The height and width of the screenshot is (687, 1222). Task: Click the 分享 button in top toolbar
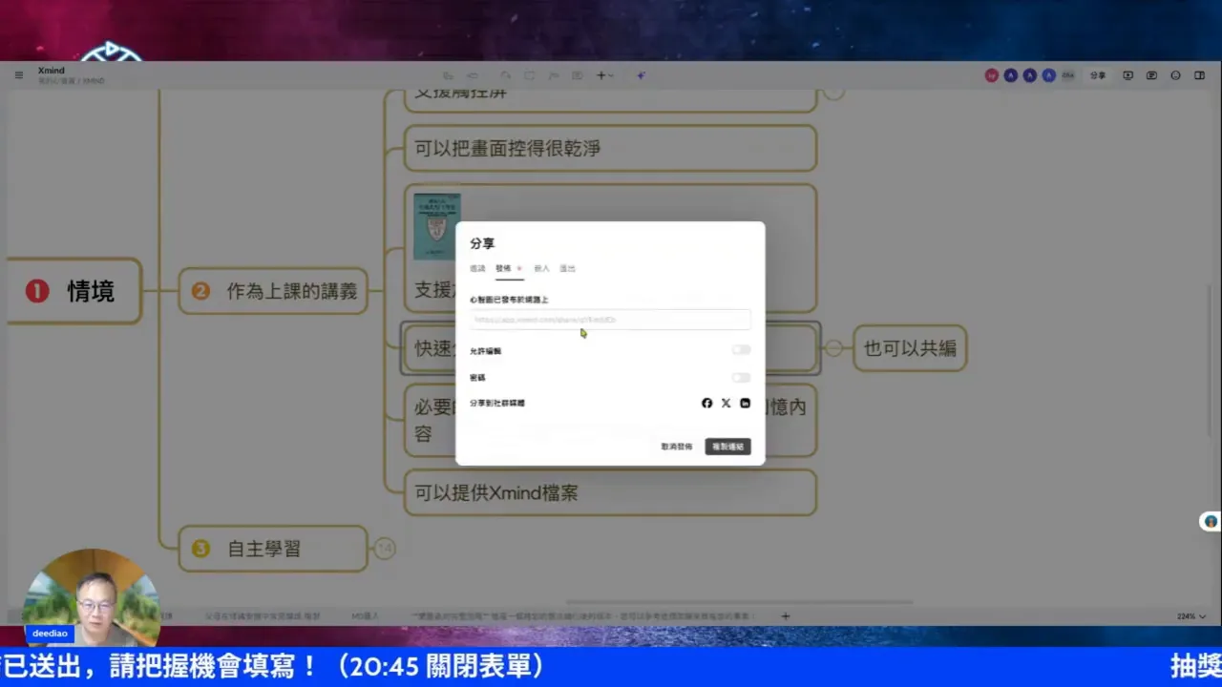click(1098, 75)
